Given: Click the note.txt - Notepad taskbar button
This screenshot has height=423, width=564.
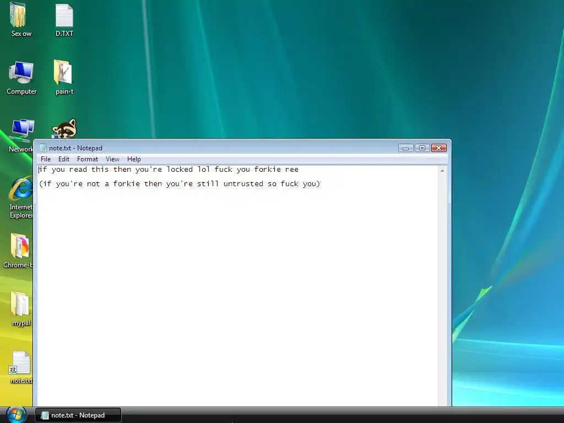Looking at the screenshot, I should click(78, 415).
